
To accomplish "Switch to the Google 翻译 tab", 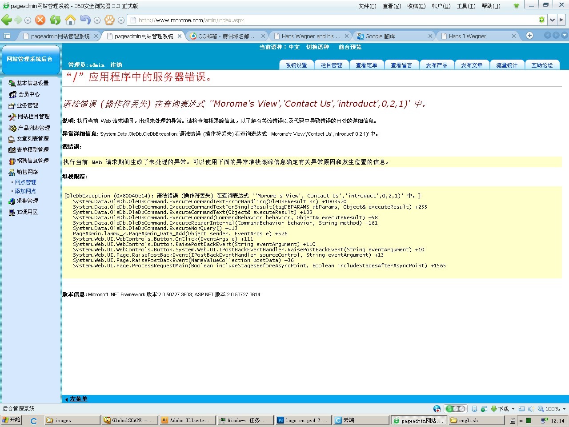I will click(381, 36).
